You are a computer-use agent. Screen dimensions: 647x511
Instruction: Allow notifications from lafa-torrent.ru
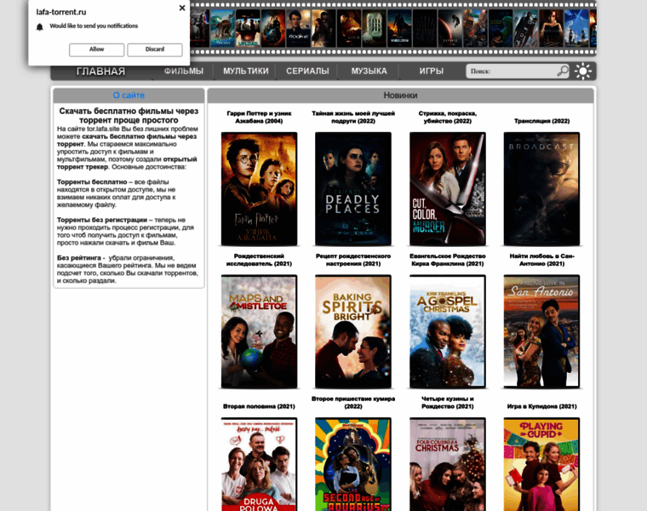96,49
